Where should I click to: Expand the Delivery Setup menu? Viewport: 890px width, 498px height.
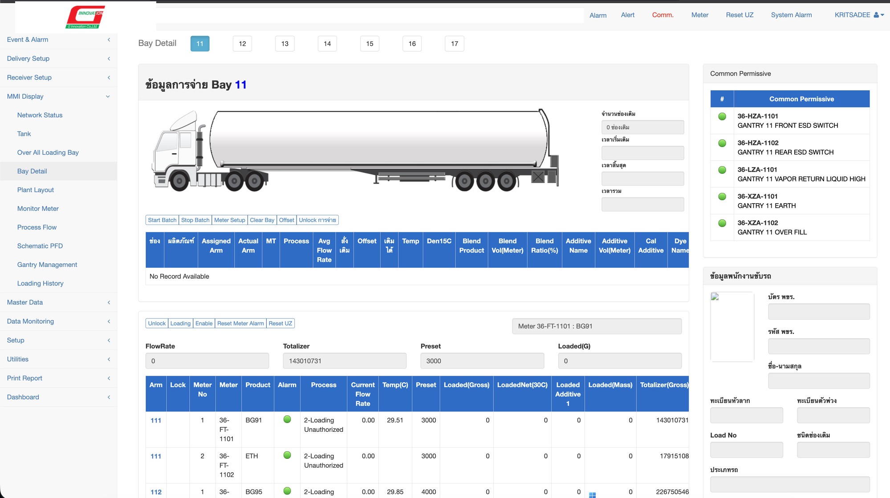click(x=58, y=59)
